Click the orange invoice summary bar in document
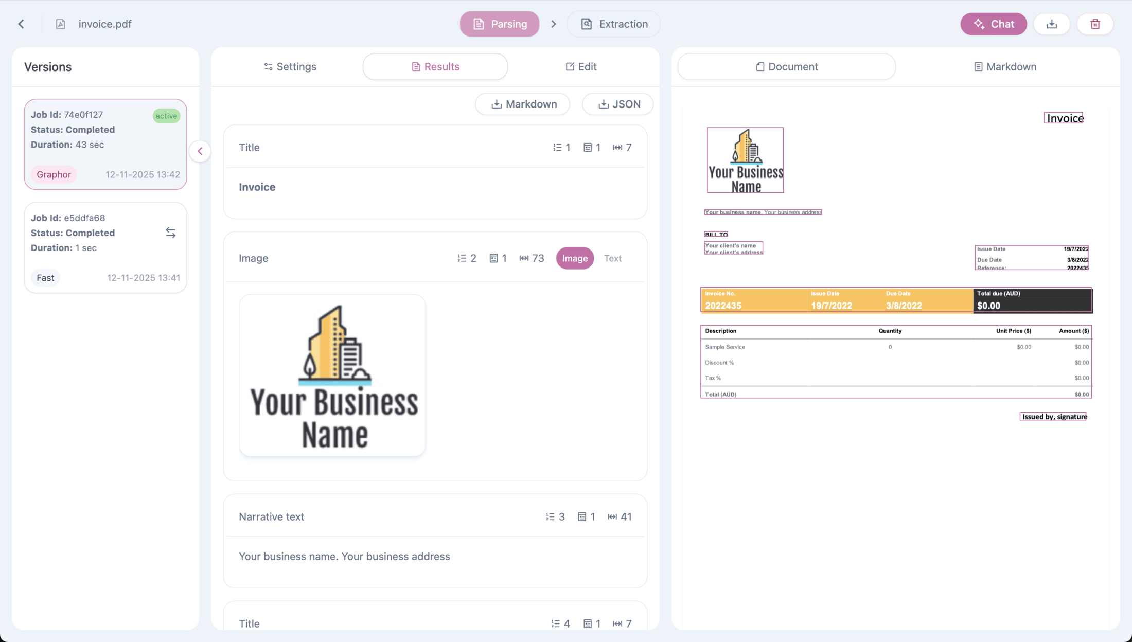The width and height of the screenshot is (1132, 642). coord(836,300)
